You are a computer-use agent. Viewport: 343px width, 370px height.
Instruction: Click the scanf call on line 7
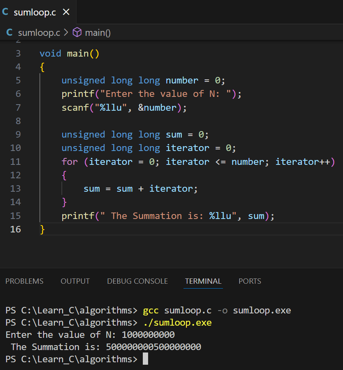pos(75,107)
